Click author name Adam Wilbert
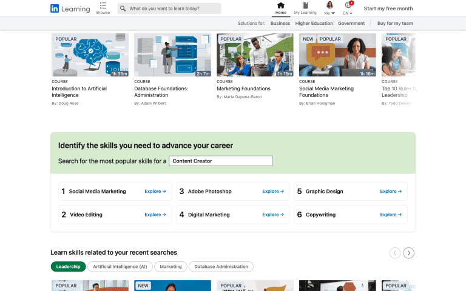The height and width of the screenshot is (291, 466). click(154, 103)
